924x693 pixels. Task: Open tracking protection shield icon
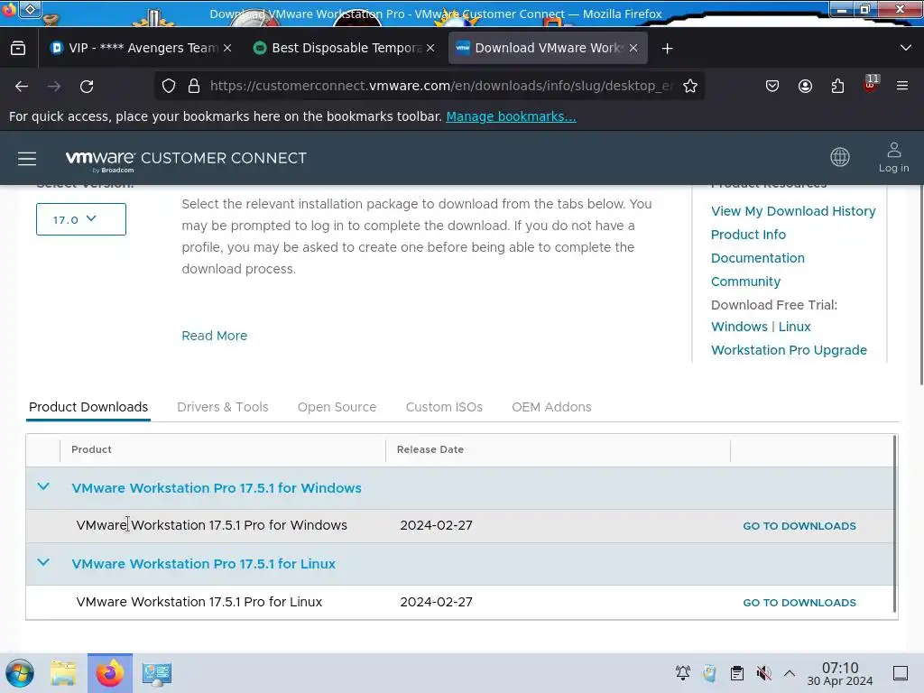pyautogui.click(x=169, y=86)
